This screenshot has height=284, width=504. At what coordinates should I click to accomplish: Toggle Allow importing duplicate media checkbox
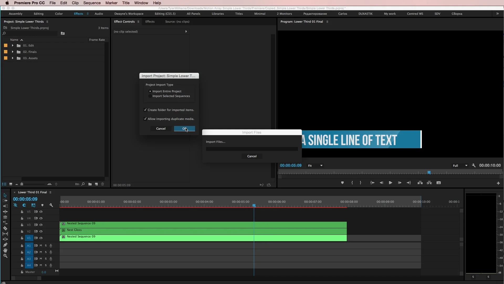tap(145, 119)
